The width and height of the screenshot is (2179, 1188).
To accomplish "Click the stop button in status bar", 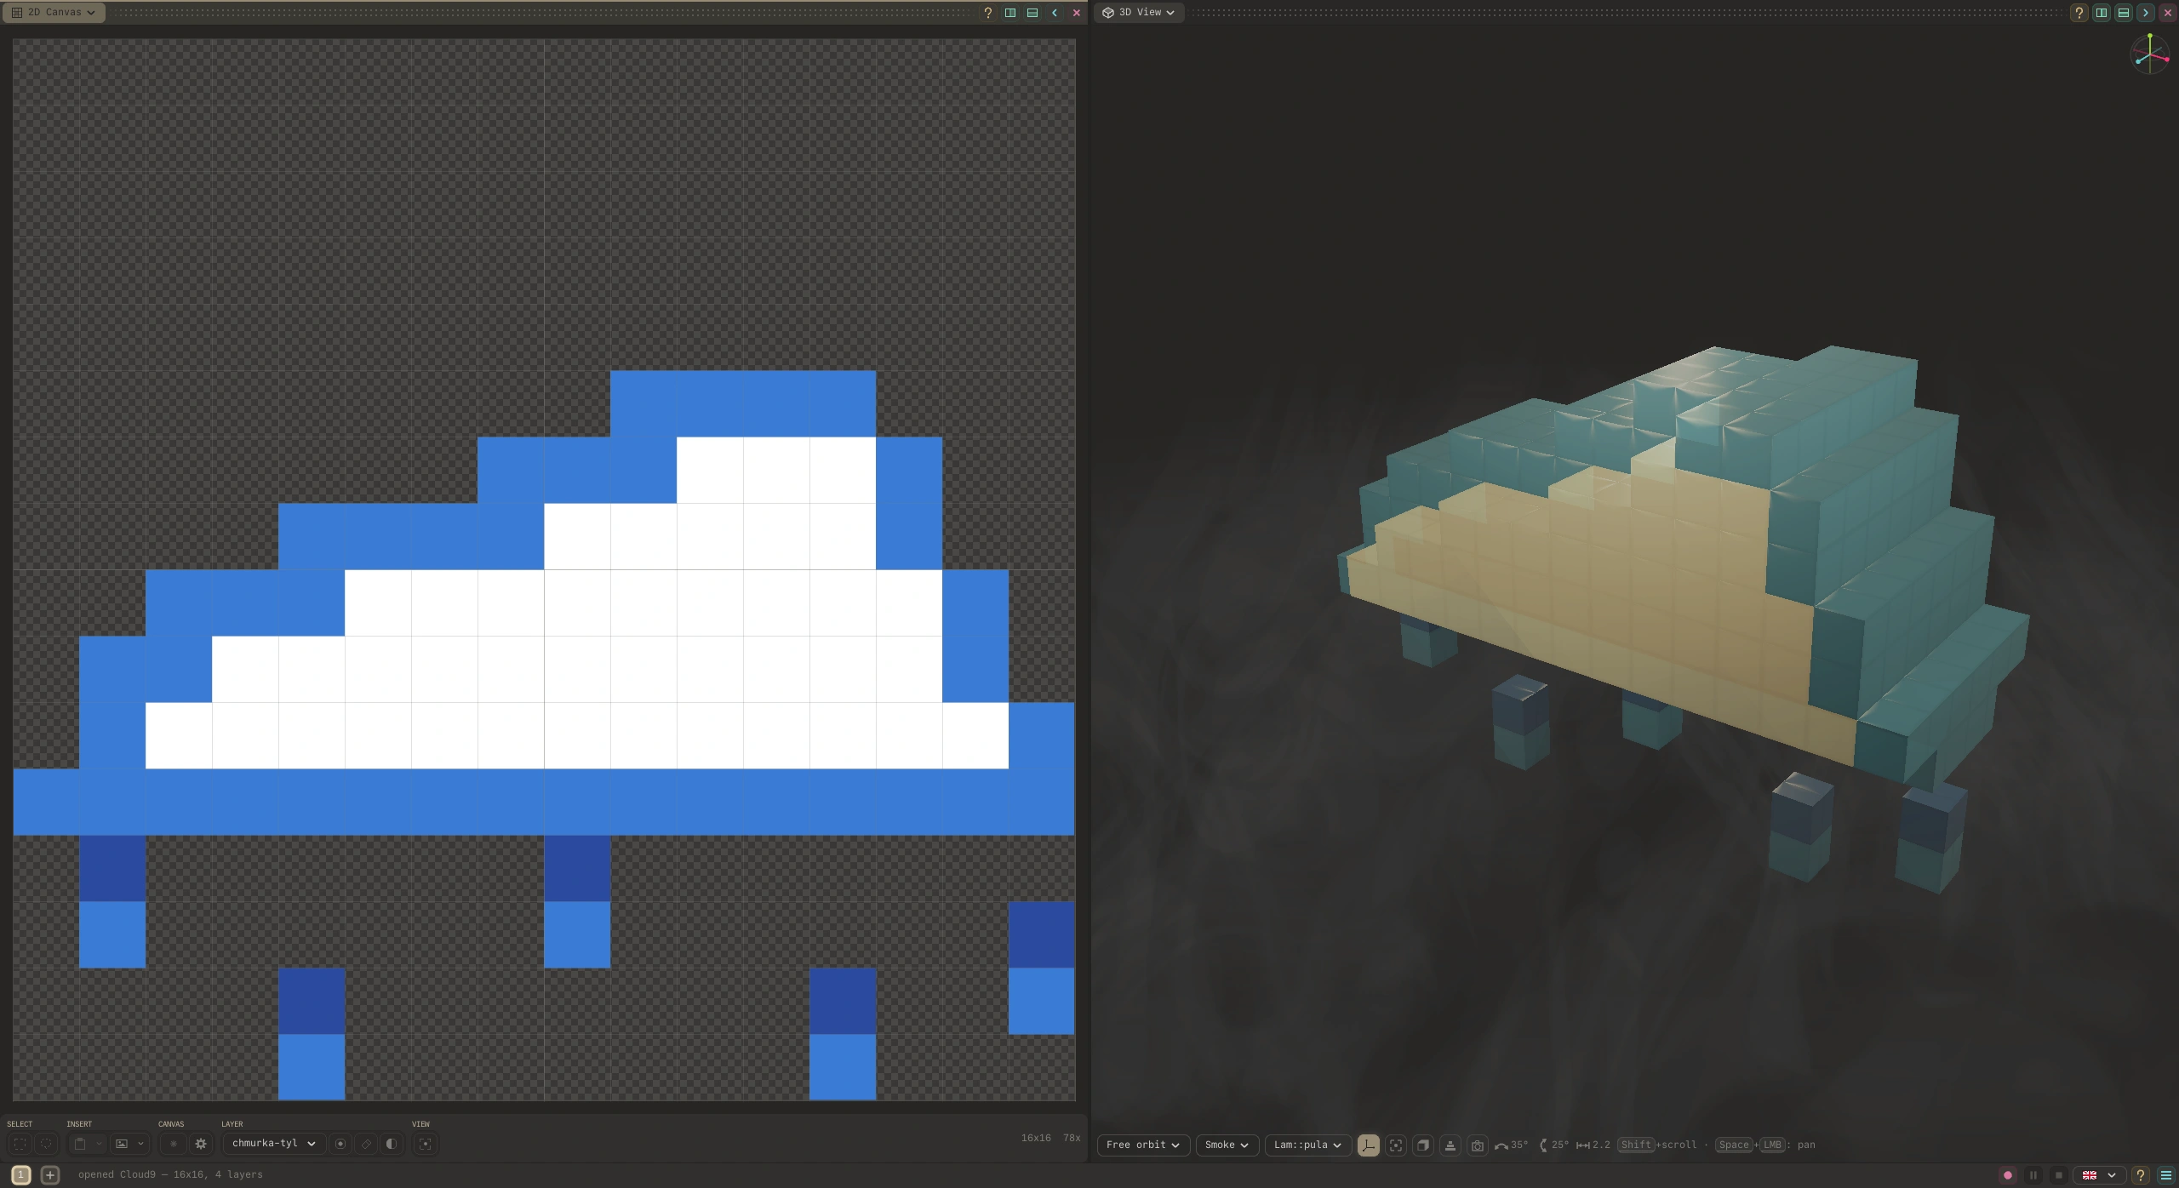I will coord(2059,1175).
